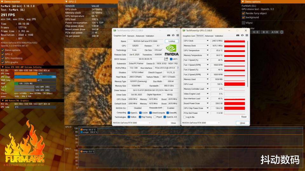
Task: Click BIOS export share icon
Action: click(166, 59)
